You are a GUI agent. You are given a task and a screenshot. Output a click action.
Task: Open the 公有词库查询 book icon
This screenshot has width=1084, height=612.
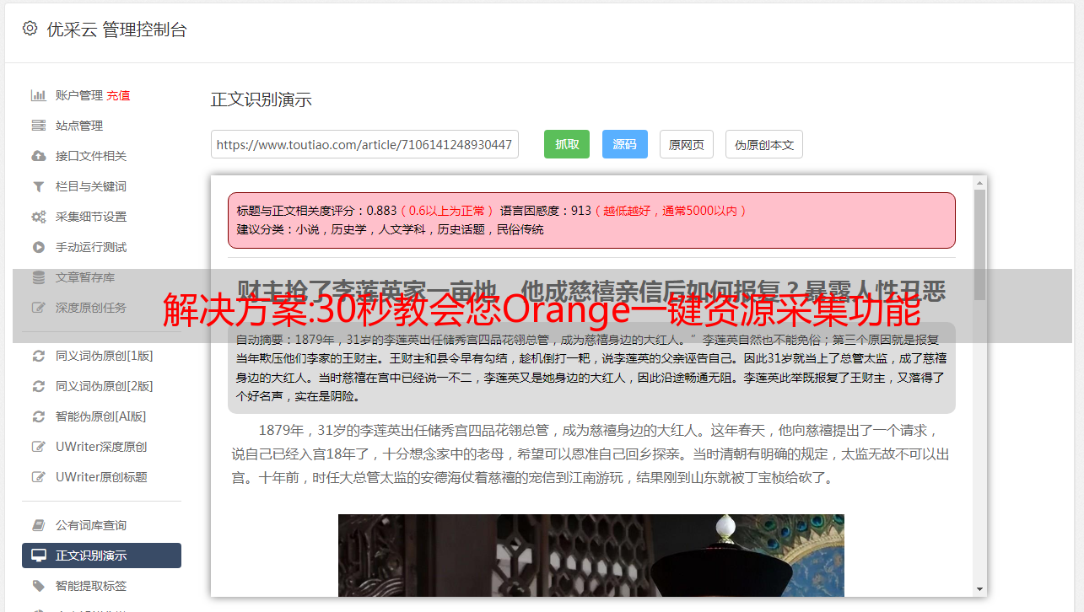[x=38, y=525]
